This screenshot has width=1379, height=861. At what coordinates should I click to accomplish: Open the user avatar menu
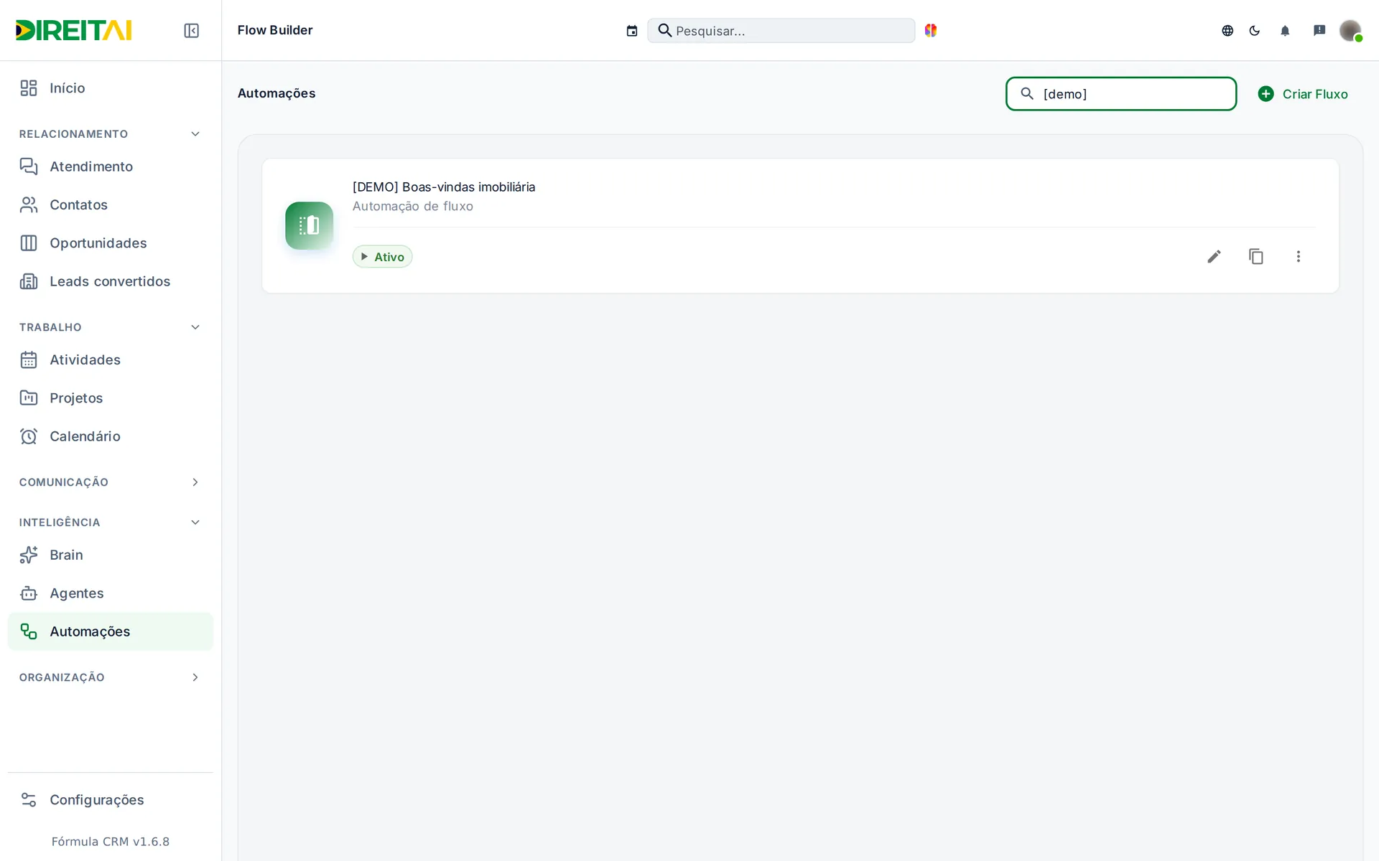pos(1350,31)
